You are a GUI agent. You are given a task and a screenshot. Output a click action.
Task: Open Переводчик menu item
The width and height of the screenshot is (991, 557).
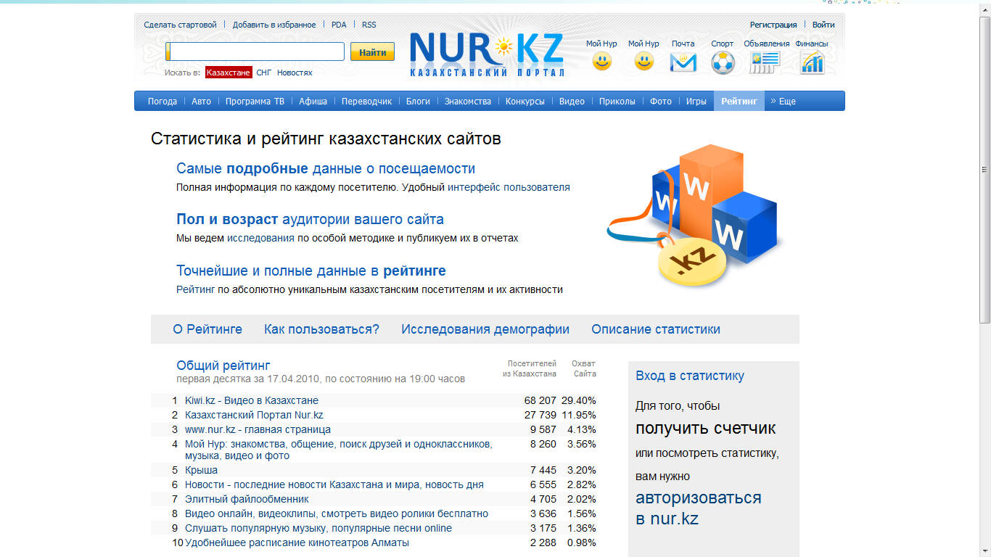[366, 102]
